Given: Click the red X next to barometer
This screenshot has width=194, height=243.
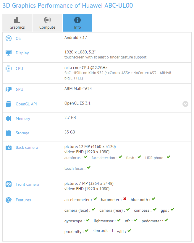Looking at the screenshot, I should [125, 199].
